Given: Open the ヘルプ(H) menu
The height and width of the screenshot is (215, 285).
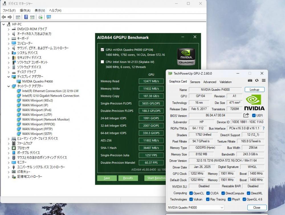Looking at the screenshot, I should (55, 10).
